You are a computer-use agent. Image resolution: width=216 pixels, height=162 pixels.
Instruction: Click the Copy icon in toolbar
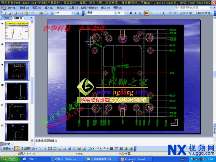coord(22,13)
